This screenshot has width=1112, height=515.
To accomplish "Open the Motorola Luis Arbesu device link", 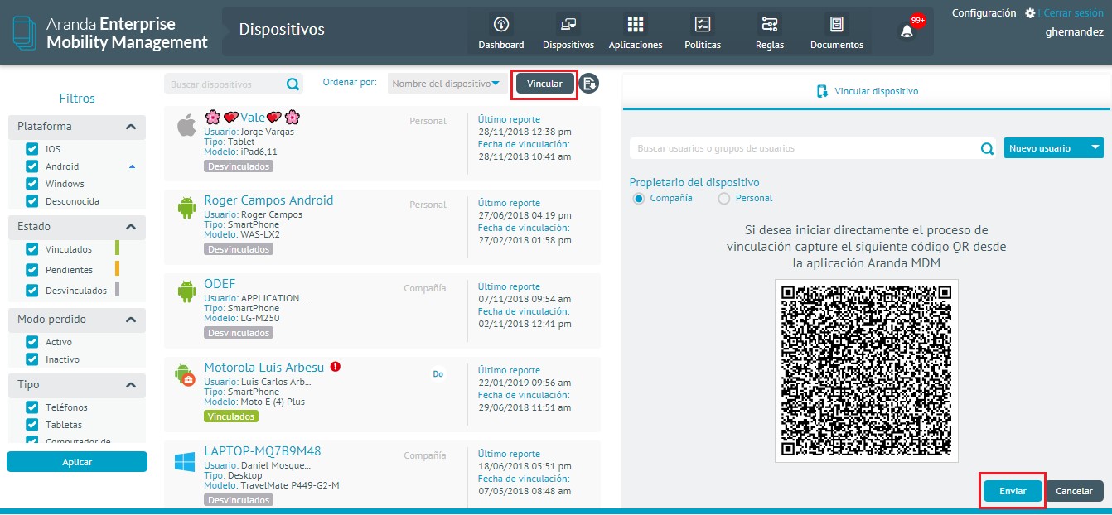I will [x=264, y=368].
